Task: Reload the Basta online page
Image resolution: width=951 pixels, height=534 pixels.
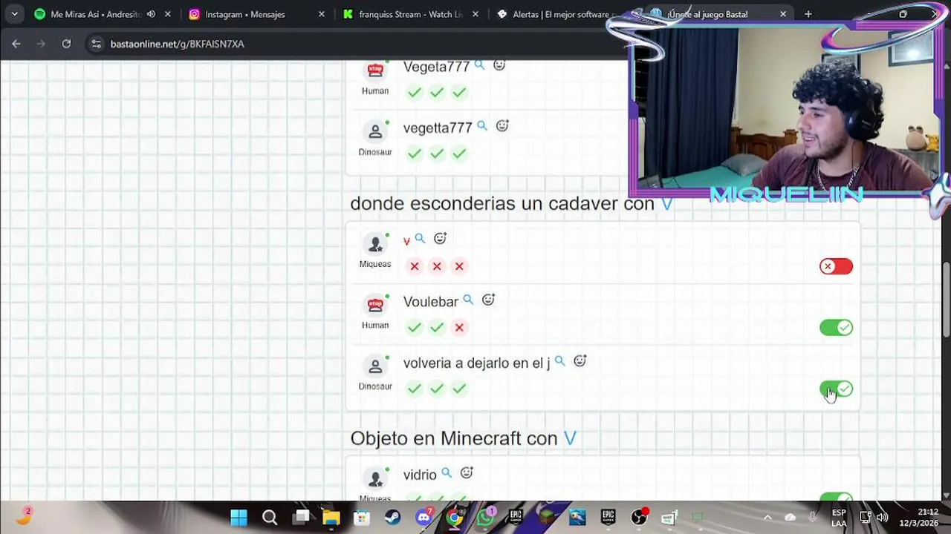Action: pyautogui.click(x=66, y=44)
